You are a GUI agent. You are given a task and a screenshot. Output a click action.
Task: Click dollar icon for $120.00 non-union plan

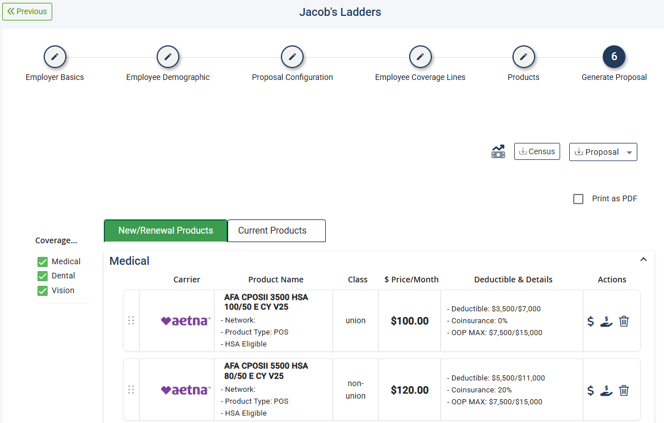point(591,391)
